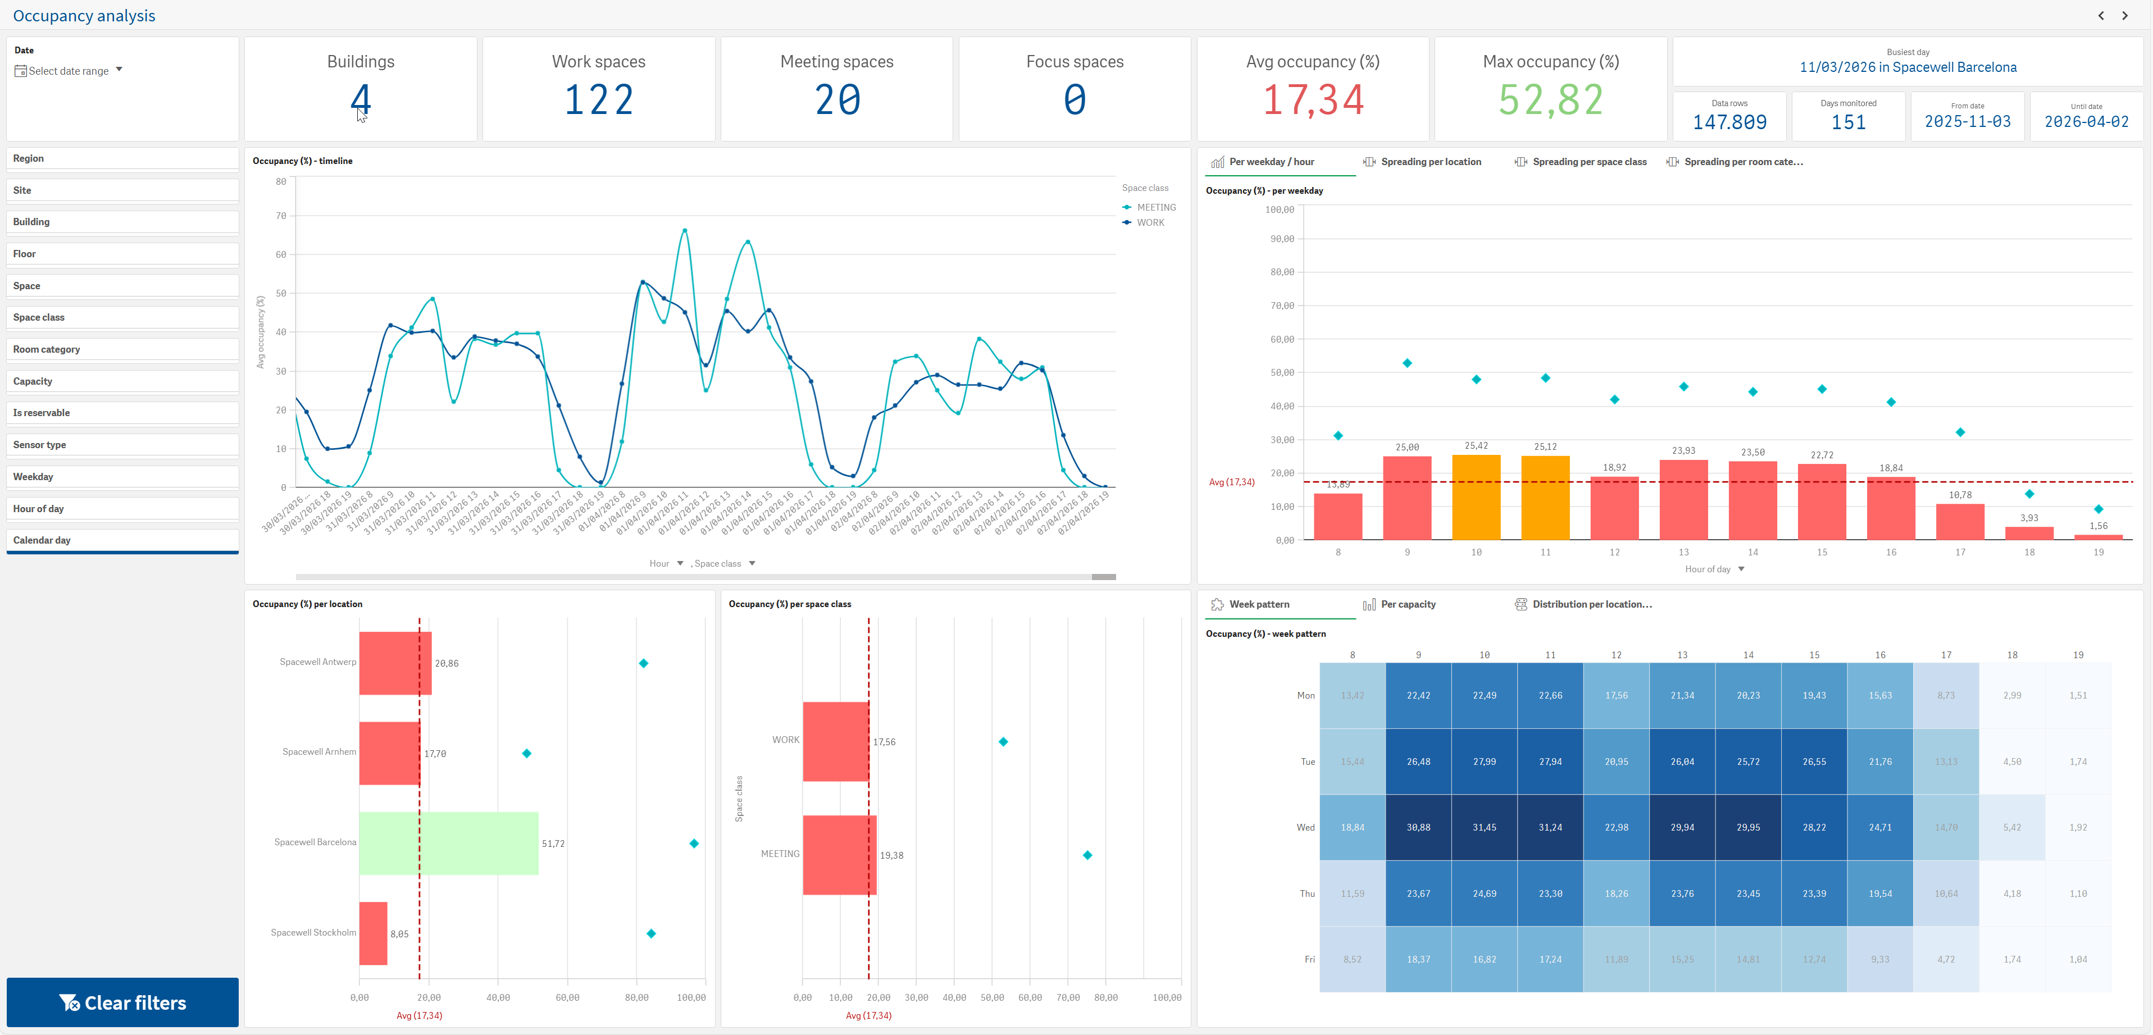
Task: Click the filter icon on Clear filters
Action: pos(70,1002)
